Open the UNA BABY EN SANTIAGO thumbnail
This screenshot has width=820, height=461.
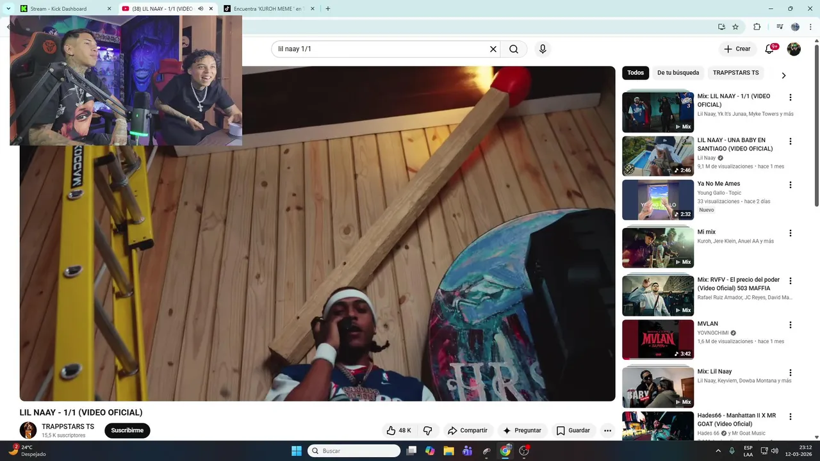click(658, 156)
